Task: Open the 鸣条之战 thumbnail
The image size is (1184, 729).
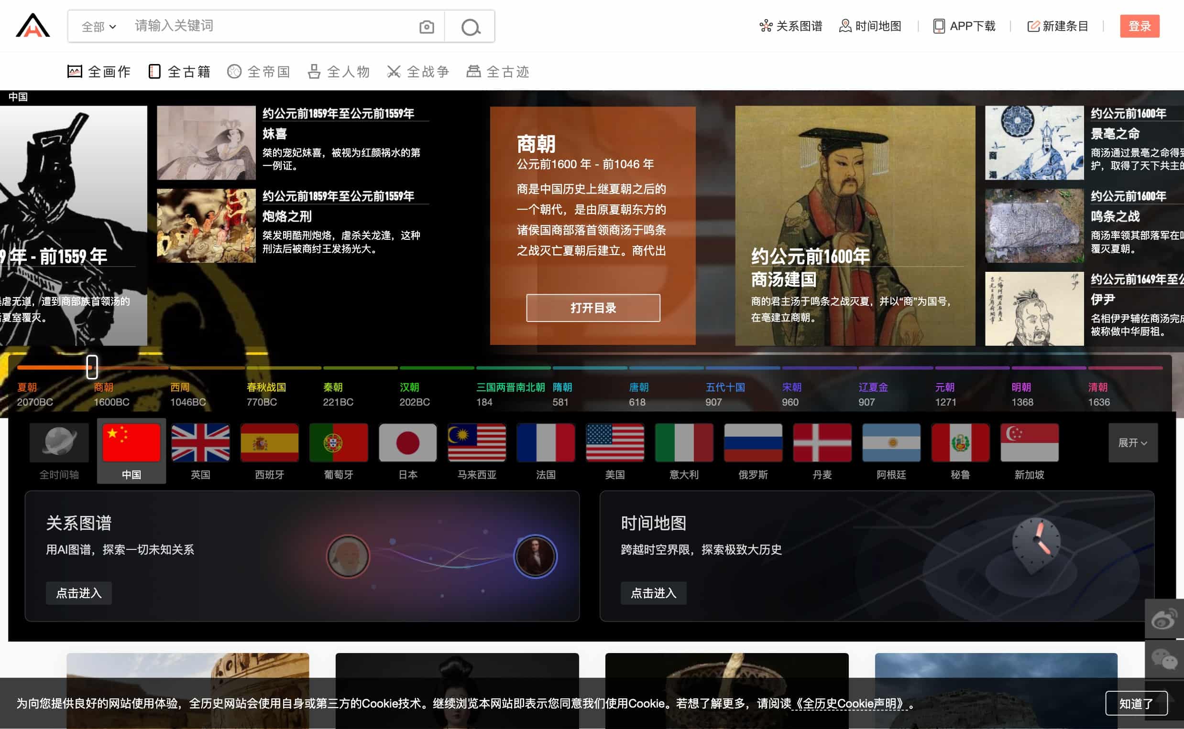Action: click(1034, 225)
